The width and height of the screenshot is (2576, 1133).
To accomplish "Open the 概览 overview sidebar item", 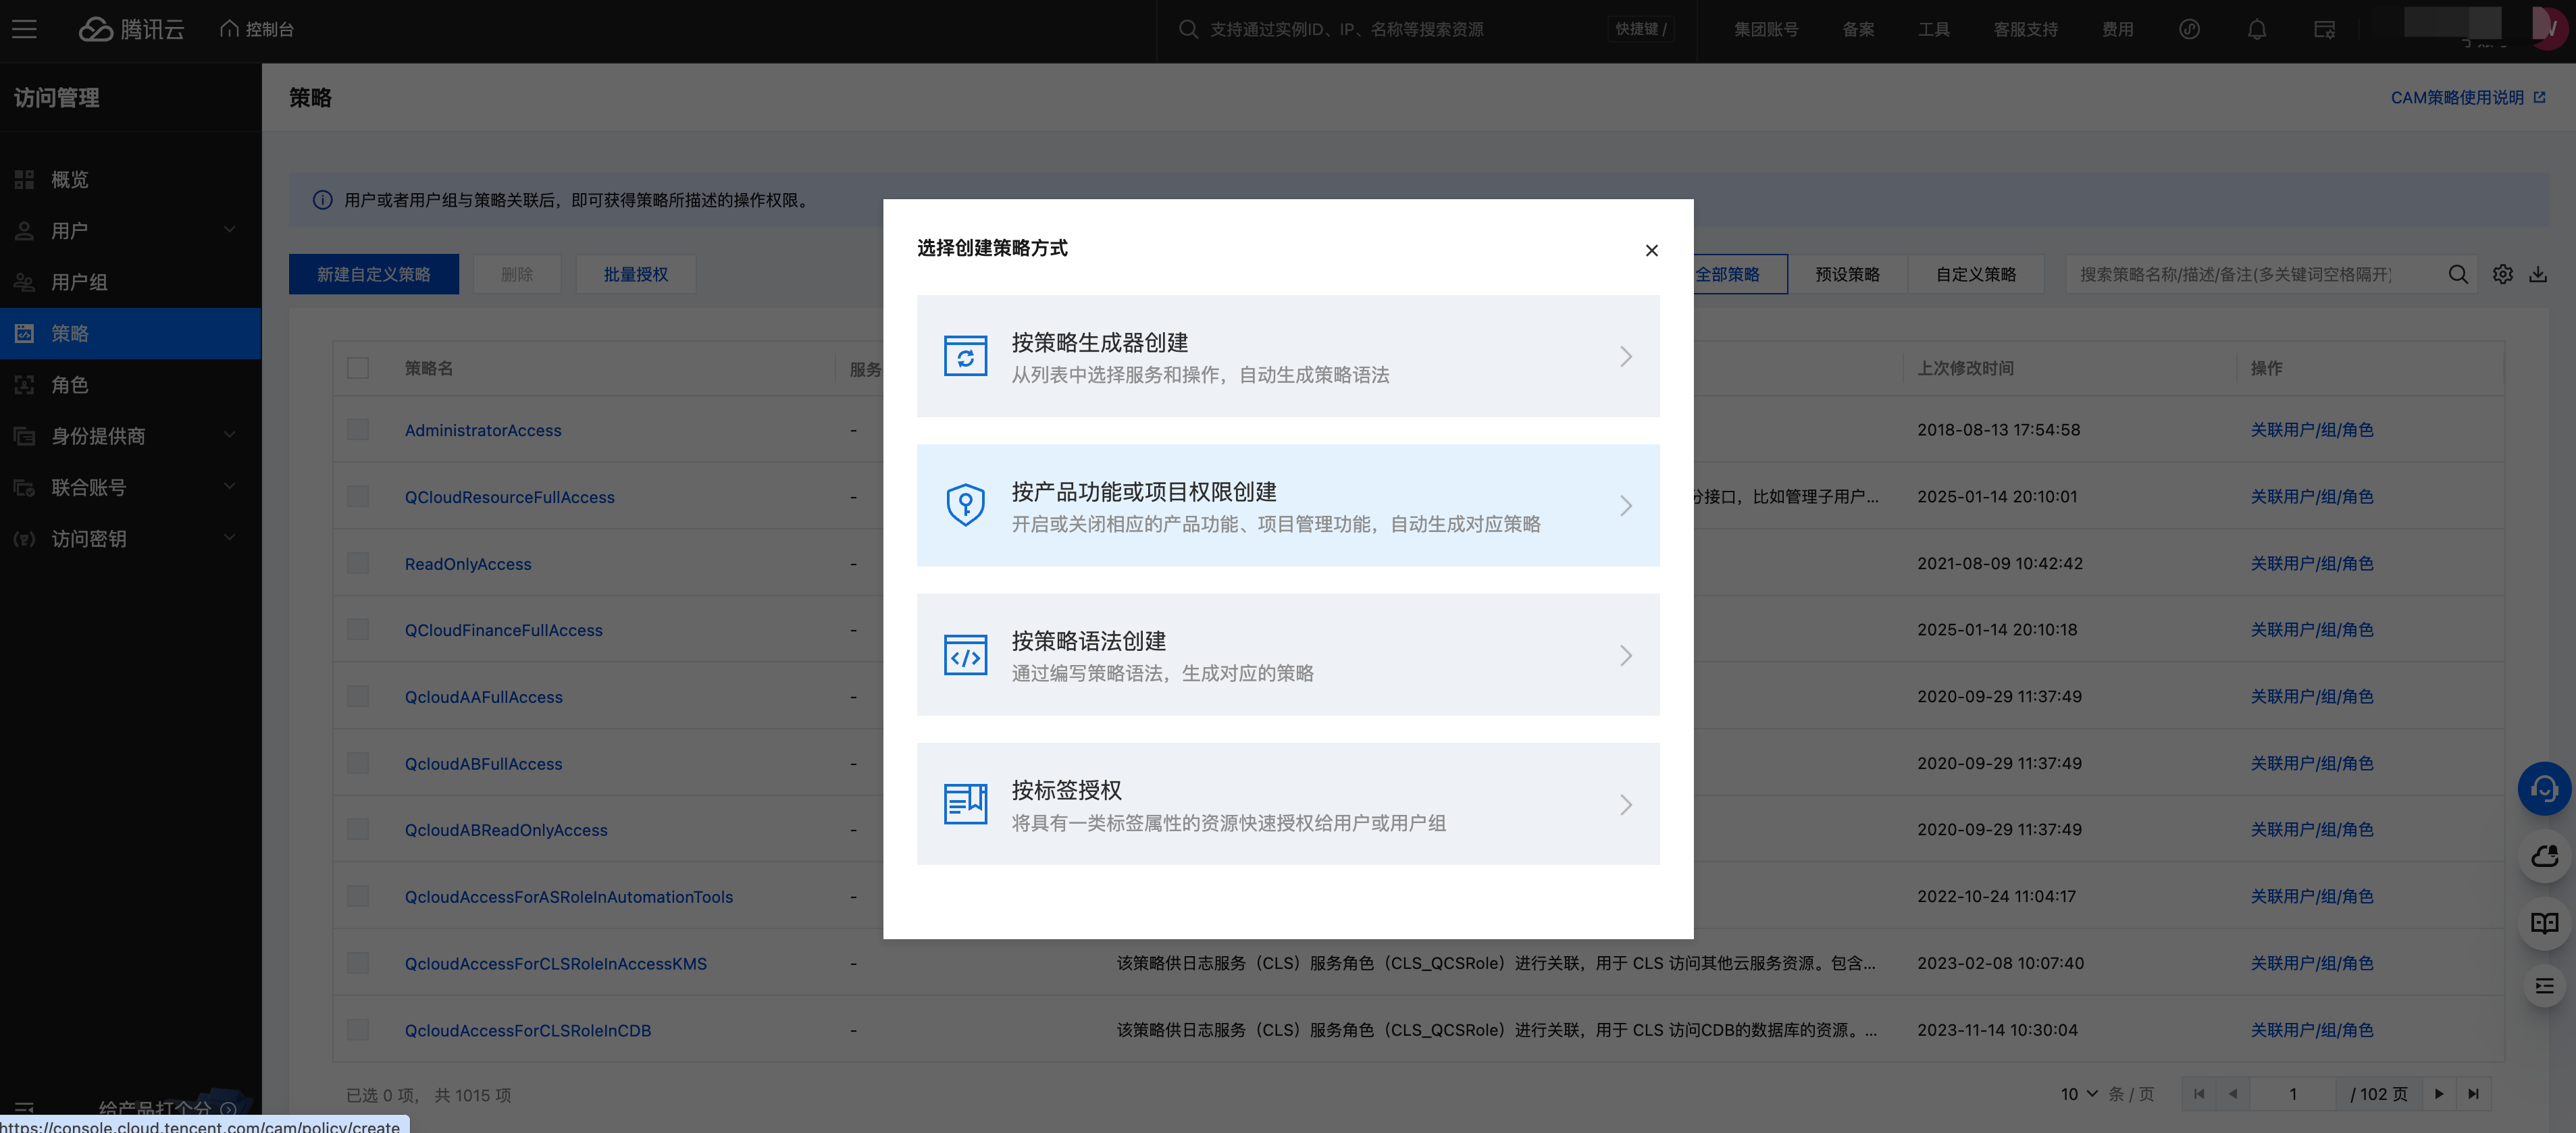I will click(131, 179).
